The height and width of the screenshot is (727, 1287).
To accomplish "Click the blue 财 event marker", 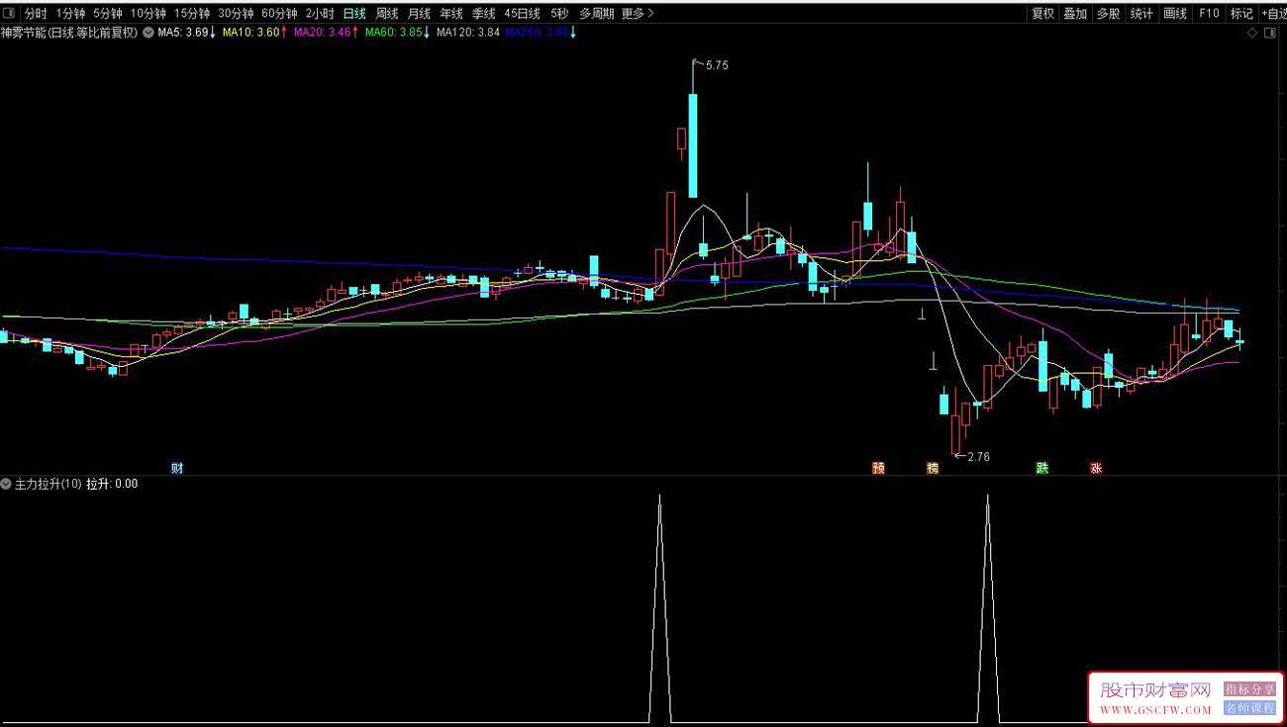I will [x=177, y=468].
